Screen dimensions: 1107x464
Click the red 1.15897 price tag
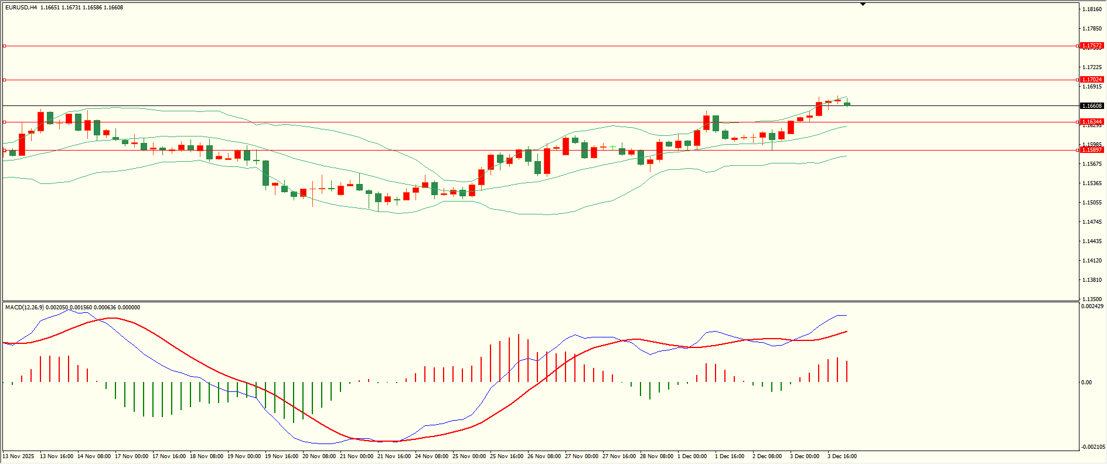pyautogui.click(x=1092, y=150)
